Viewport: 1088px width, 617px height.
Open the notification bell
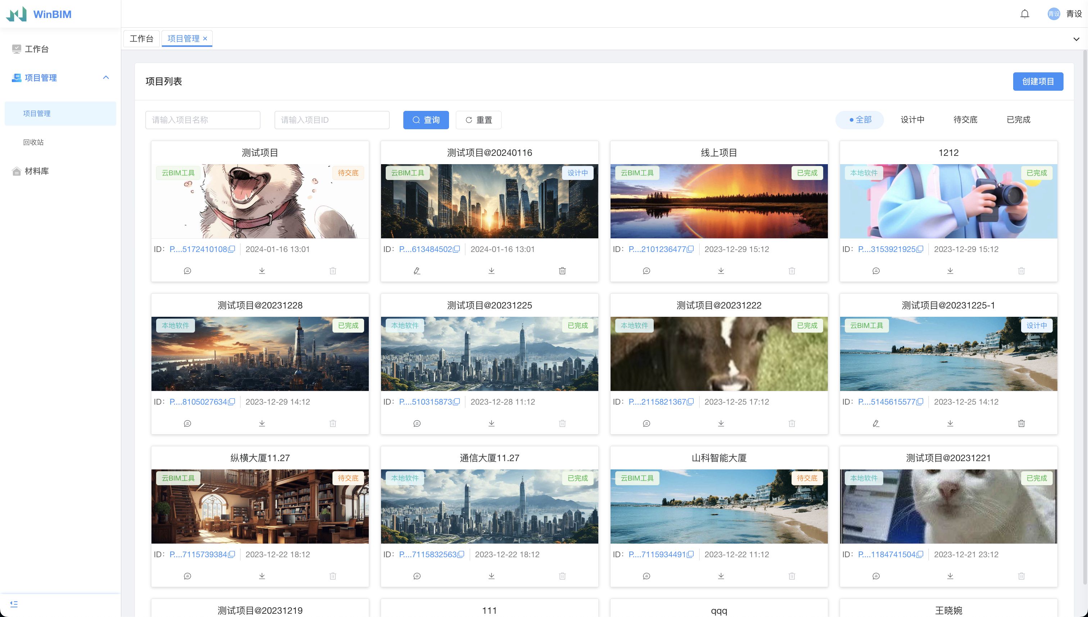click(x=1024, y=14)
